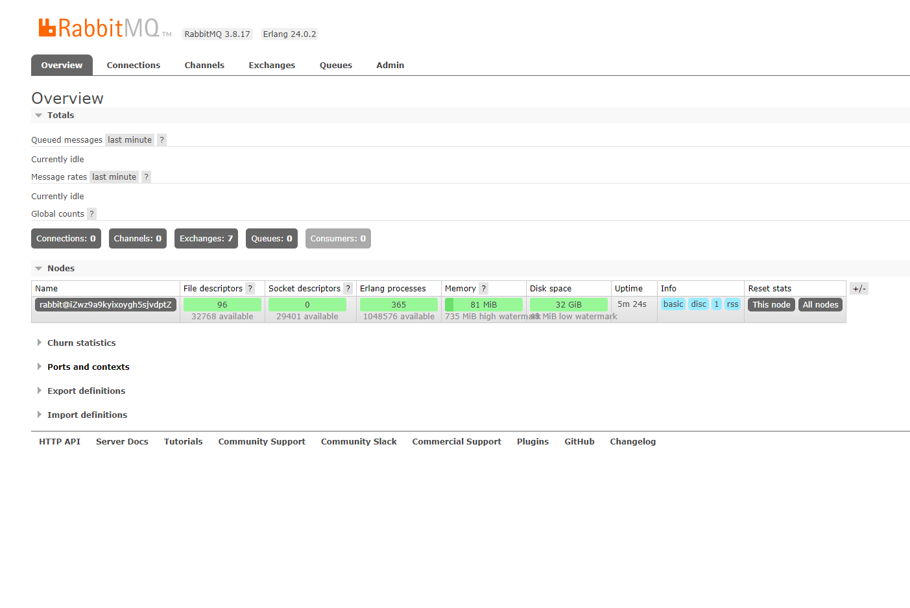Screen dimensions: 910x608
Task: Open the Changelog footer link
Action: (633, 442)
